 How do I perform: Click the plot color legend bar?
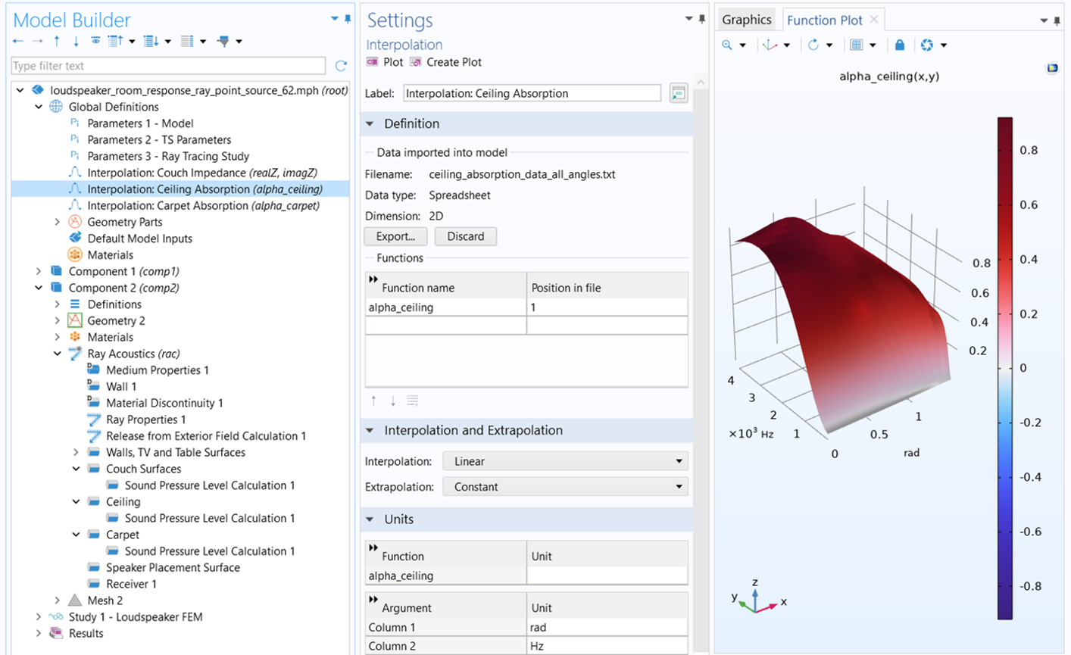pyautogui.click(x=1004, y=368)
